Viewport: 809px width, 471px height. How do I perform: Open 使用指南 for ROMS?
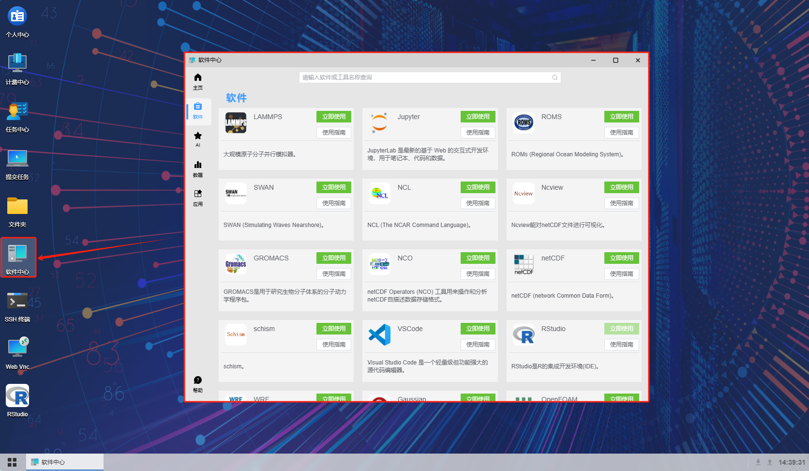(x=622, y=133)
